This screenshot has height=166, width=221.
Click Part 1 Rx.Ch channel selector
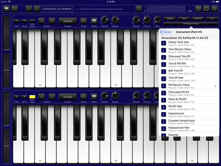pos(25,21)
